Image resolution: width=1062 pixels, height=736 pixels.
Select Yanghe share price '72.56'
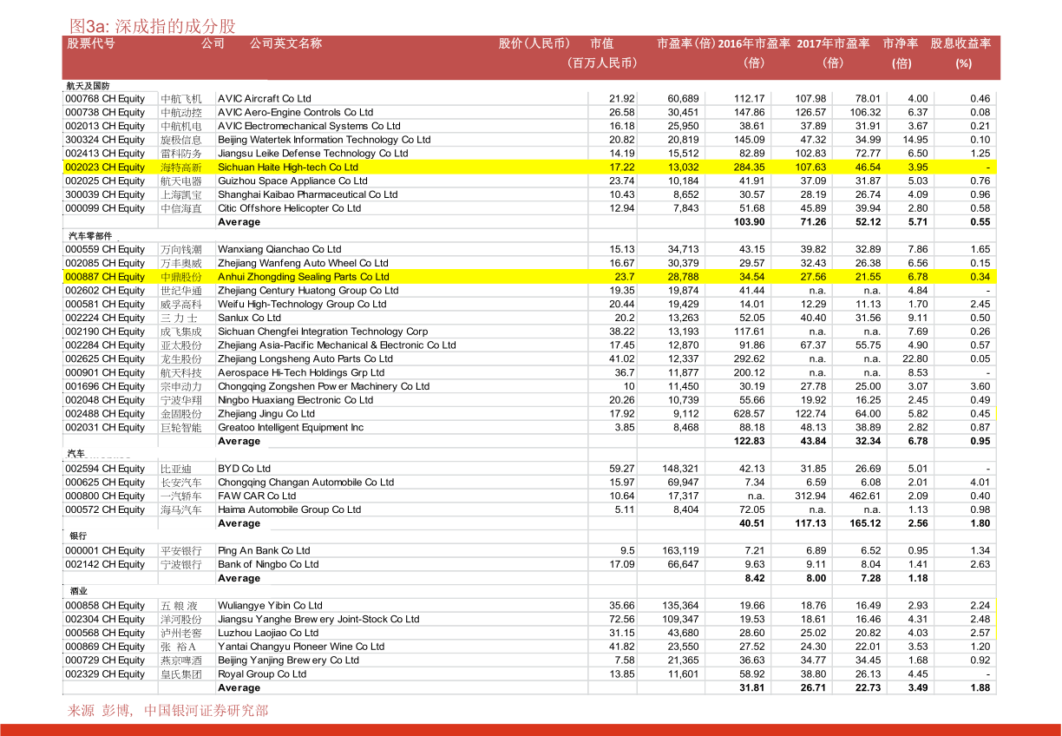coord(622,620)
